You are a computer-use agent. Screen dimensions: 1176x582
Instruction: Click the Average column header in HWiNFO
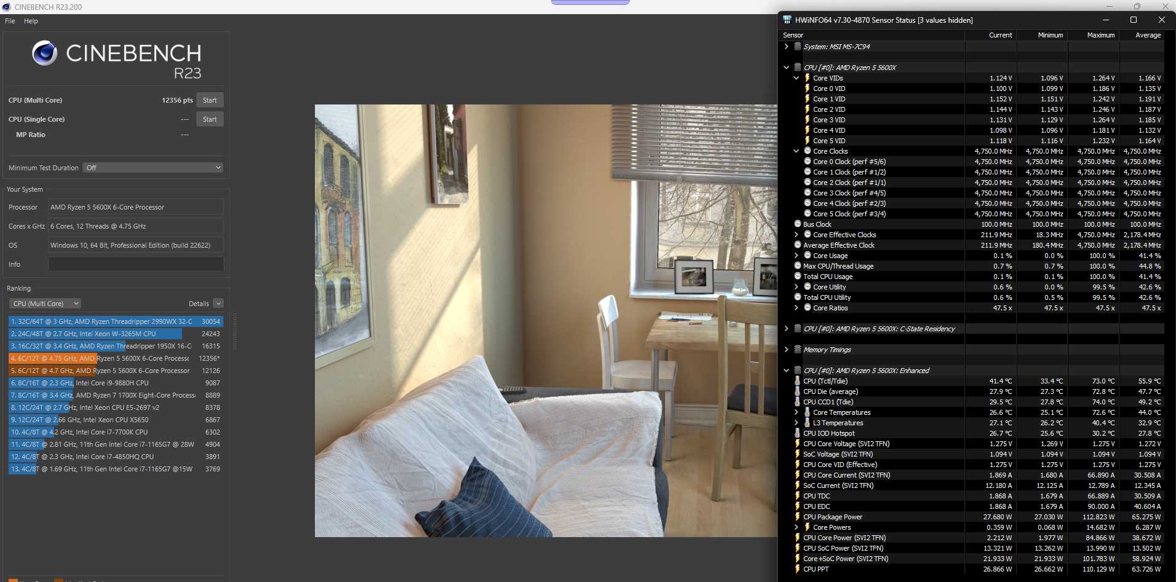tap(1142, 35)
